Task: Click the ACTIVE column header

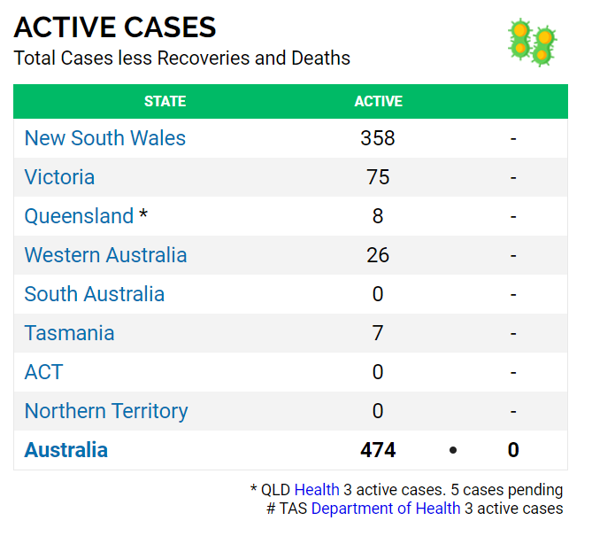Action: tap(378, 101)
